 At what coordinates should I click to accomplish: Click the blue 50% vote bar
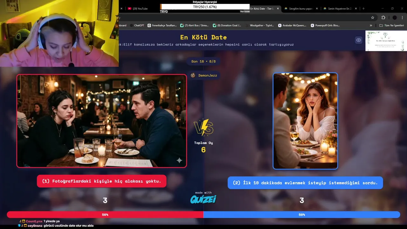pos(302,215)
